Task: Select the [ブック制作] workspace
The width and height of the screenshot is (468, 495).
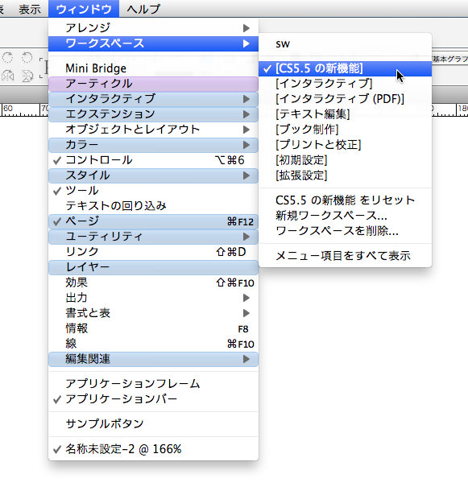Action: (345, 130)
